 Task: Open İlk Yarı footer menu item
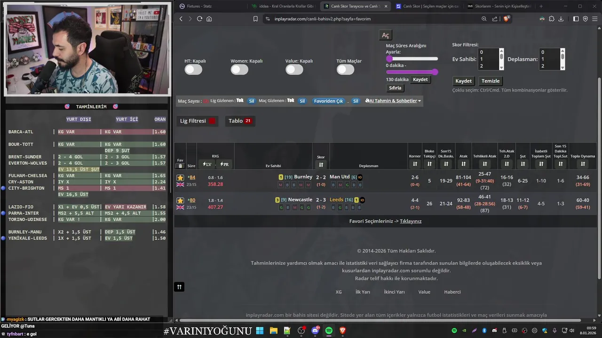click(x=363, y=292)
